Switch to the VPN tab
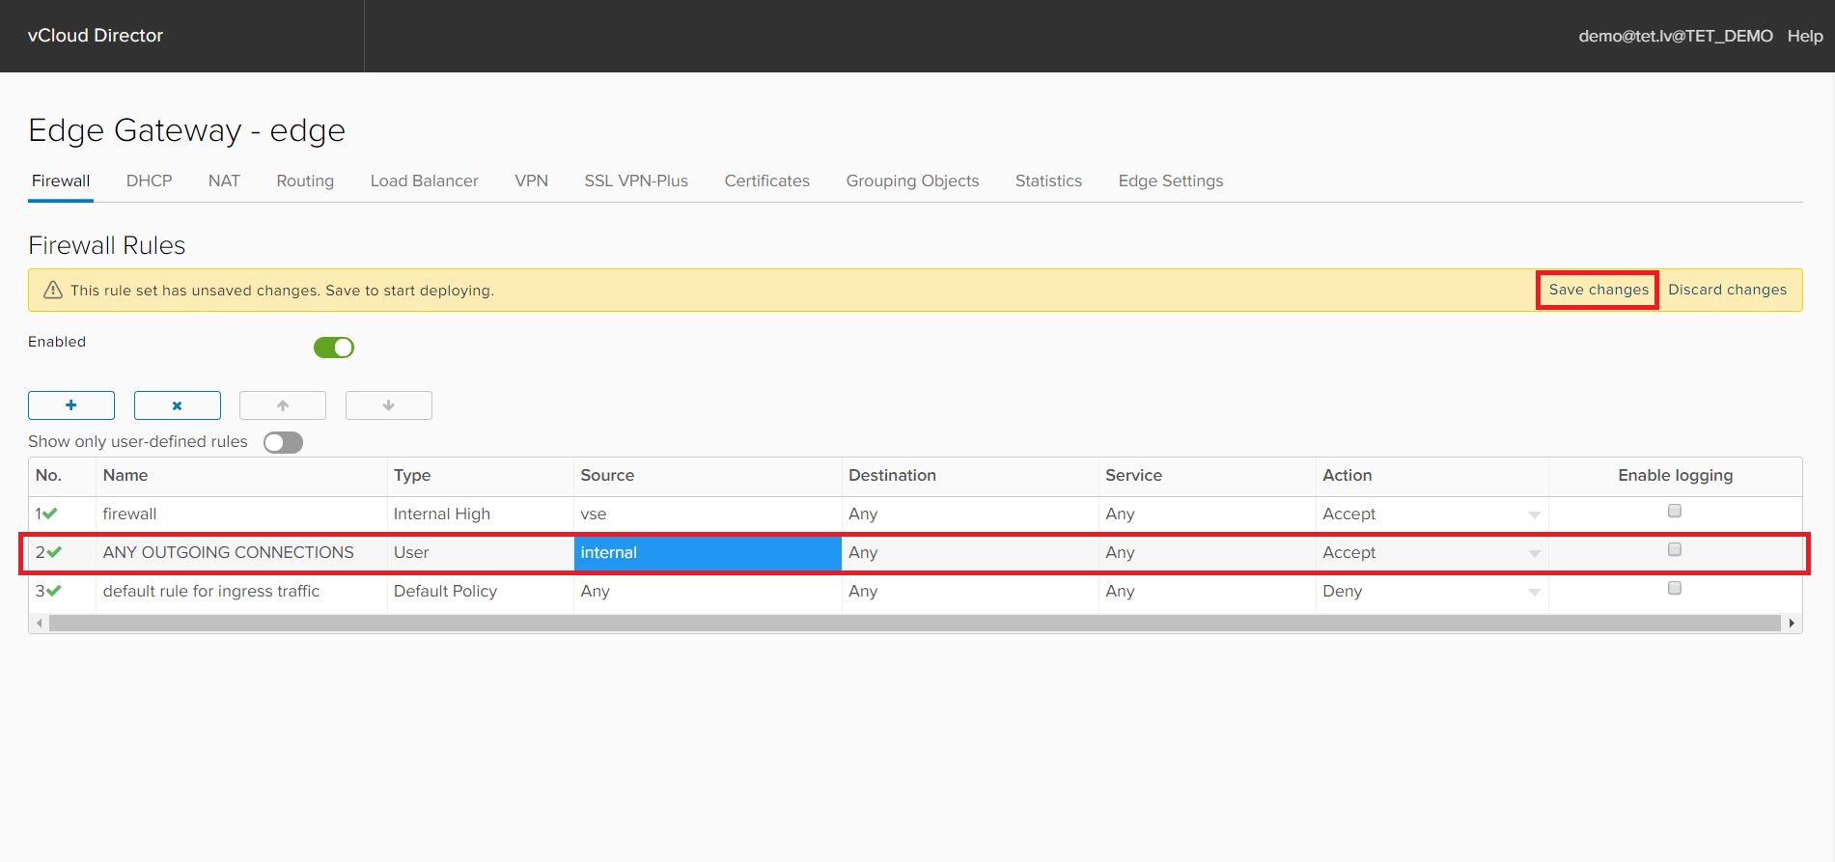This screenshot has height=862, width=1835. pos(532,181)
